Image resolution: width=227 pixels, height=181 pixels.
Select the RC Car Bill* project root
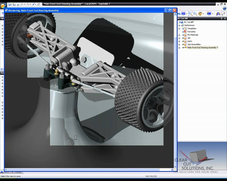189,22
